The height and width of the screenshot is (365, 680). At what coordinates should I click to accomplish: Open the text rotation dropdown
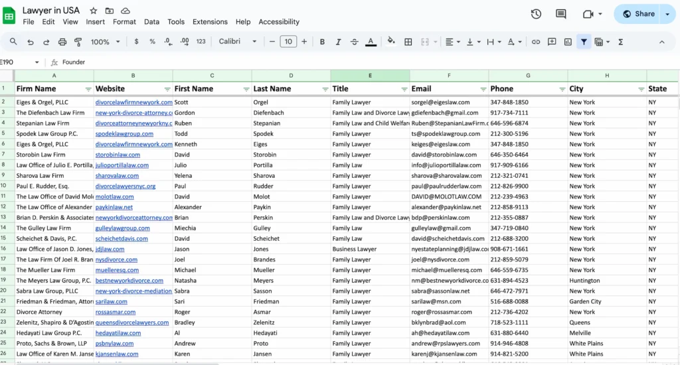515,42
